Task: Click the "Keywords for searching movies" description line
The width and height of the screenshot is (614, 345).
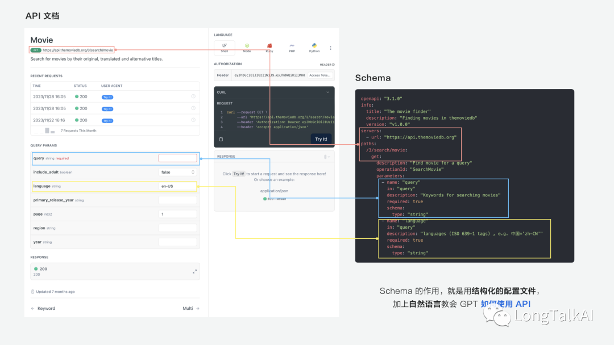Action: tap(443, 195)
